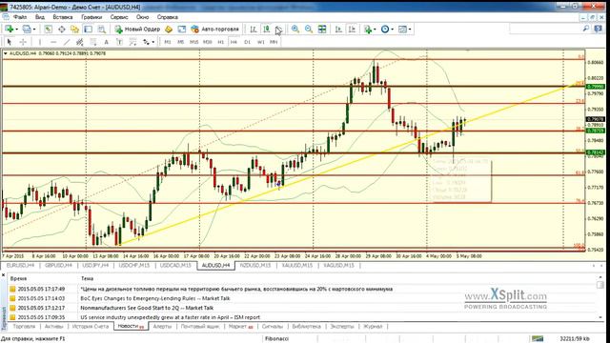
Task: Switch to USDJPY,H4 chart tab
Action: [95, 265]
